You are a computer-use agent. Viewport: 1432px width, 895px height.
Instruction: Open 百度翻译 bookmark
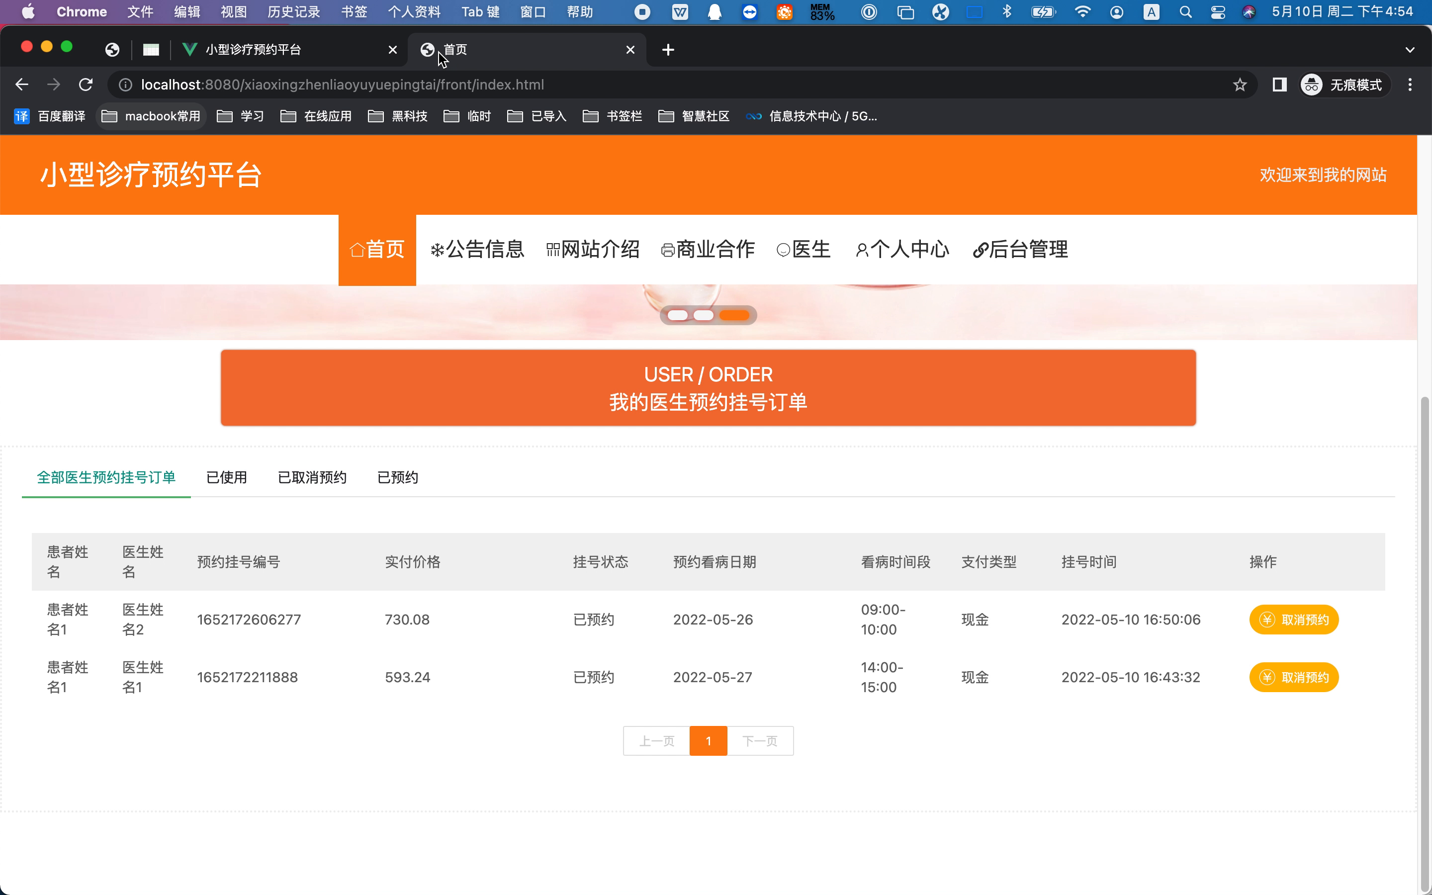point(50,116)
